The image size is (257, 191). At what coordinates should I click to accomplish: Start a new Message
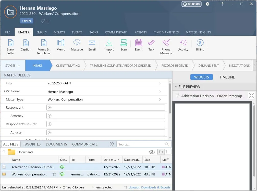pyautogui.click(x=77, y=45)
